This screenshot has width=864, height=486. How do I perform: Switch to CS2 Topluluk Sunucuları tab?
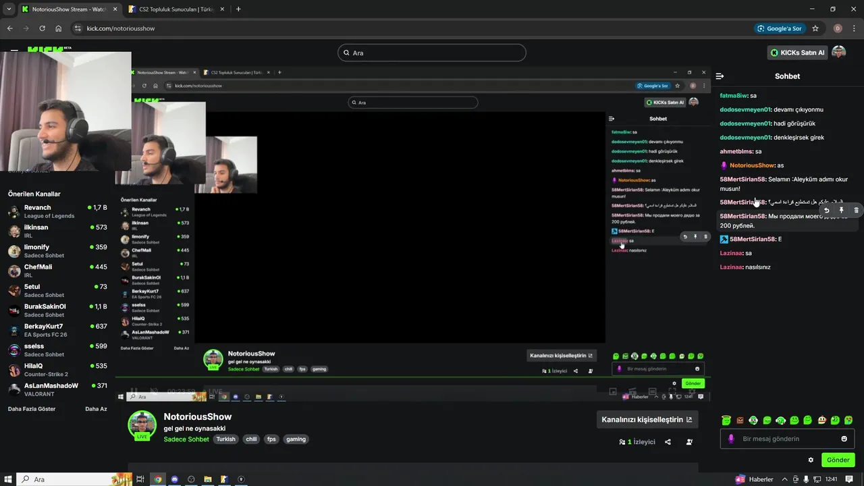(175, 9)
